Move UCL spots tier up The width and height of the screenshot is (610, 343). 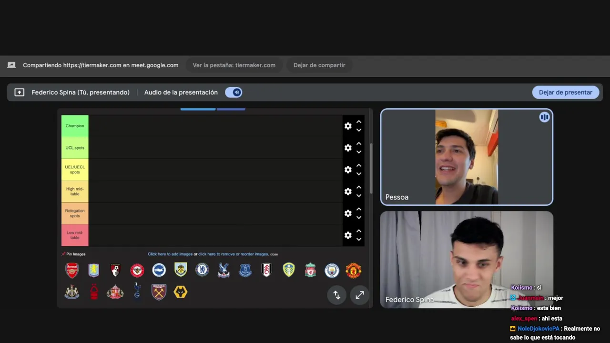coord(359,144)
